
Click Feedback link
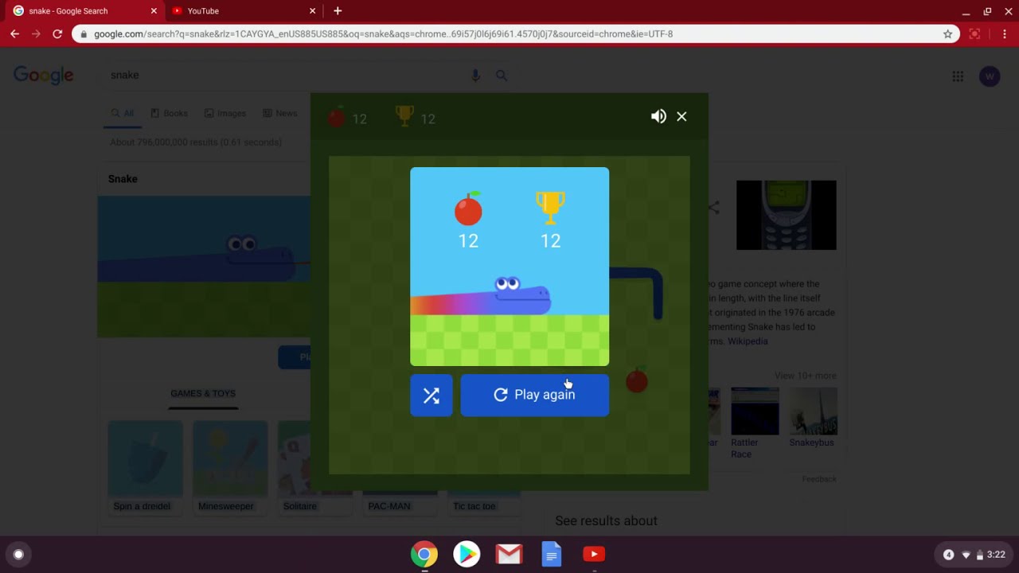pos(819,479)
